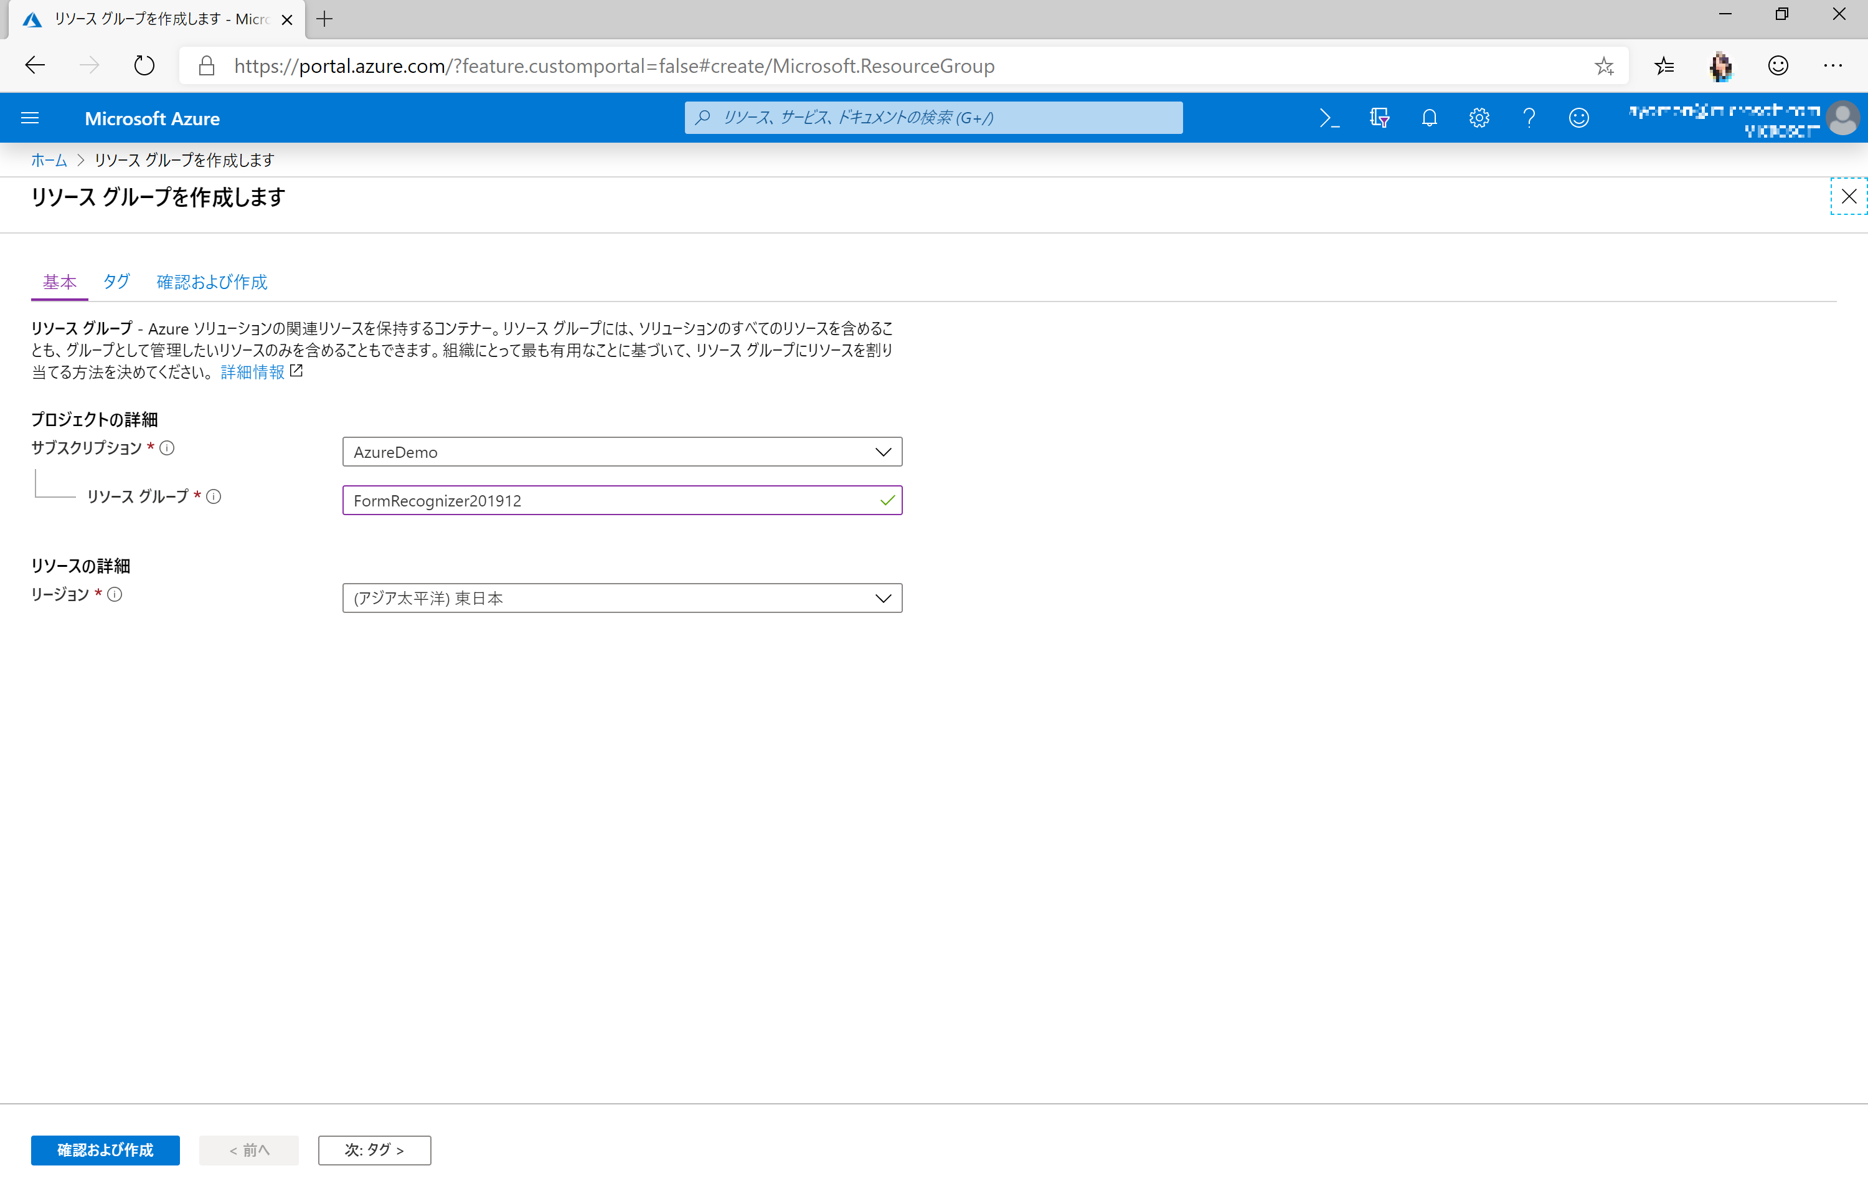Click the 次: タグ button
Image resolution: width=1868 pixels, height=1196 pixels.
pyautogui.click(x=374, y=1150)
